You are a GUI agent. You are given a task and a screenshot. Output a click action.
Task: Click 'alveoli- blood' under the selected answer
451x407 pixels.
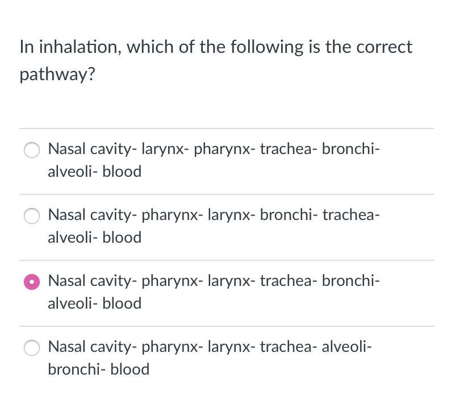tap(95, 304)
